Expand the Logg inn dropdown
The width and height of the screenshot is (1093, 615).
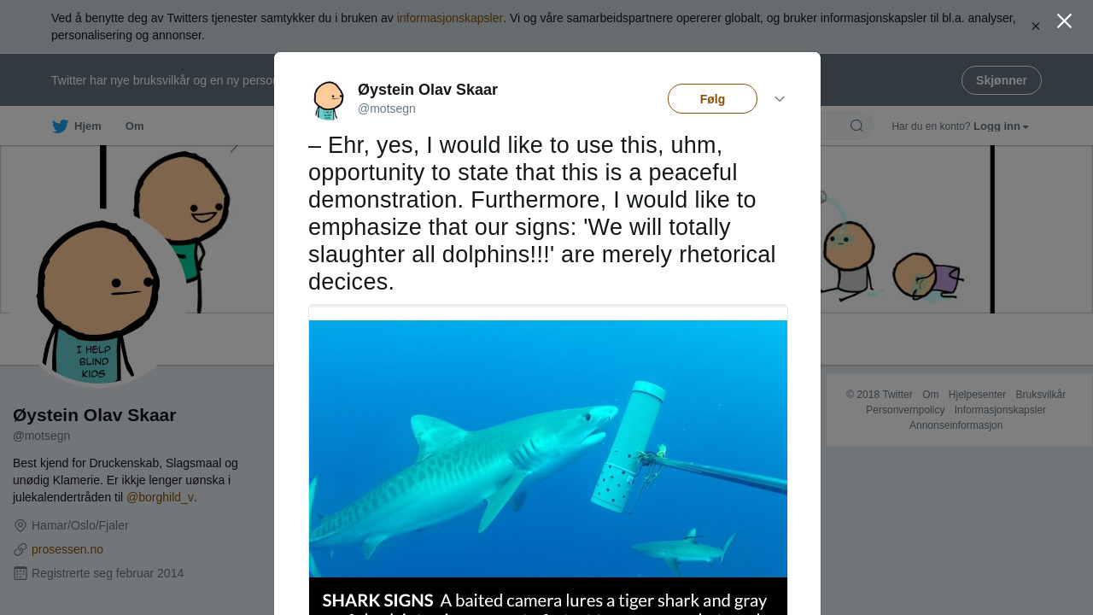[1001, 126]
